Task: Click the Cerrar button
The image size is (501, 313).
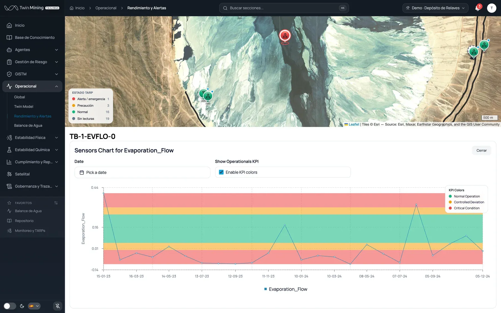Action: tap(482, 151)
